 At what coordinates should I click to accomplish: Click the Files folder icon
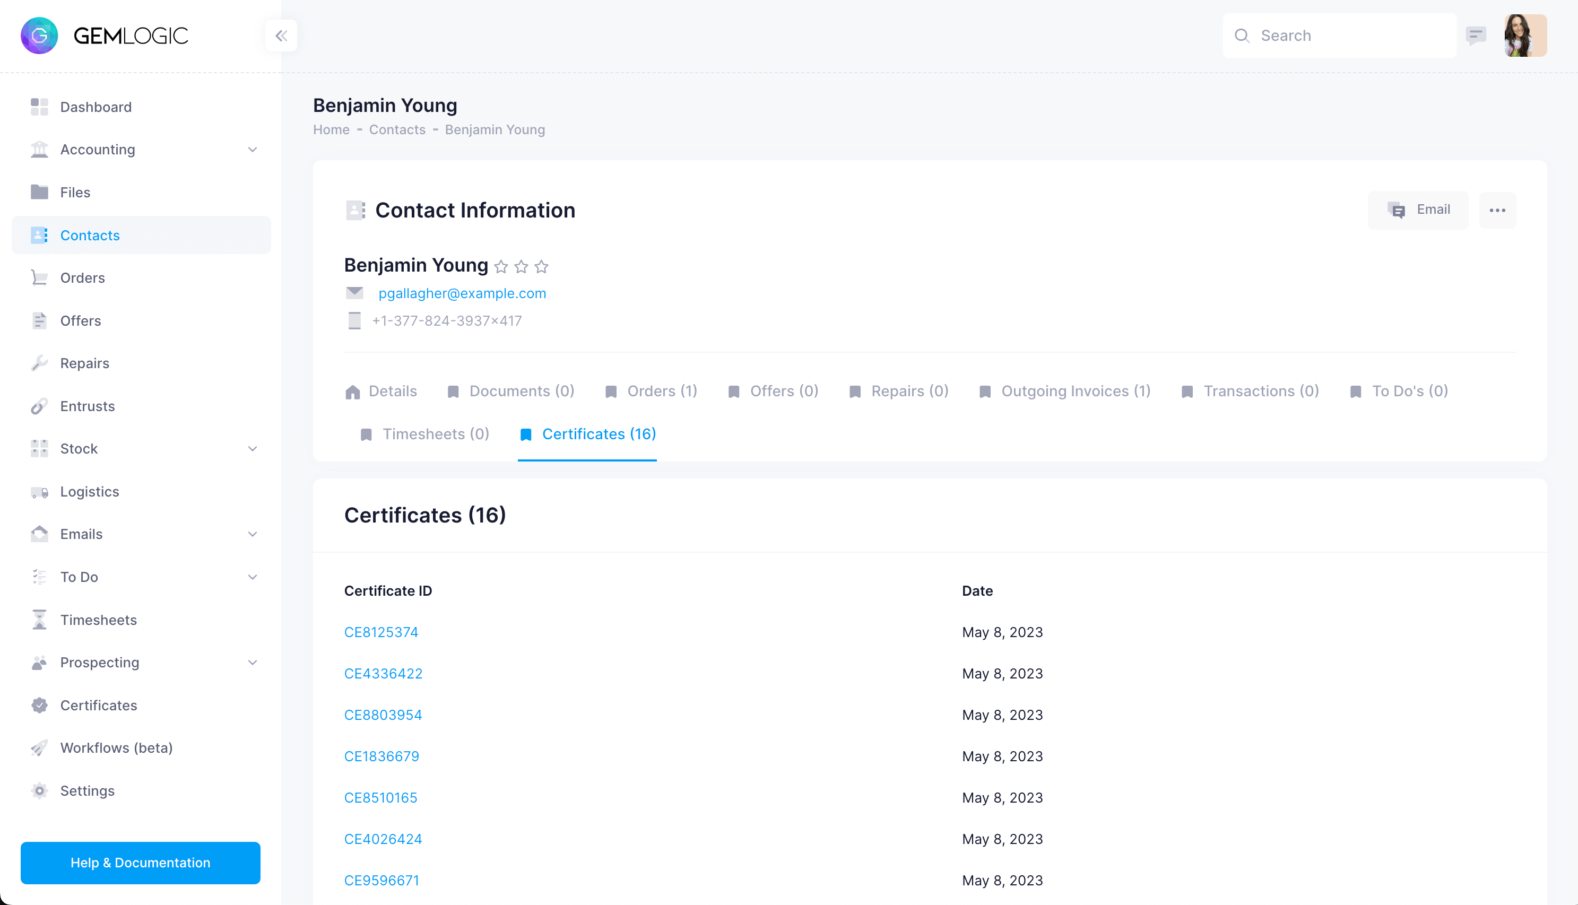tap(39, 192)
